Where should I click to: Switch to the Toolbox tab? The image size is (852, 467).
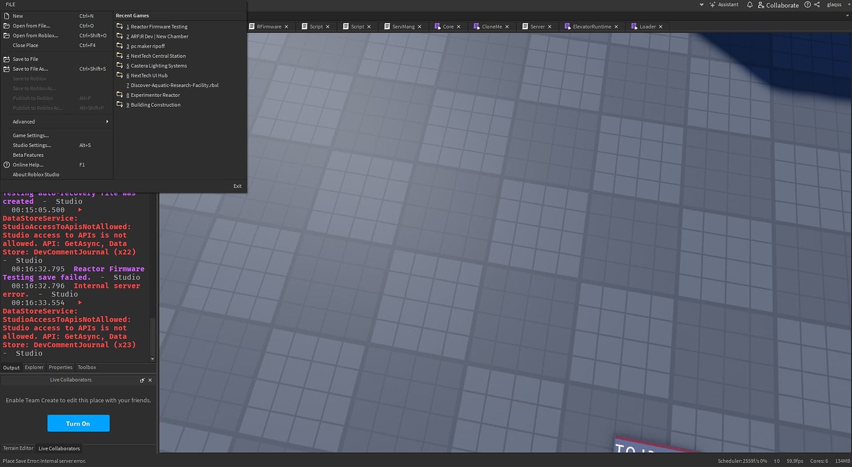[86, 368]
